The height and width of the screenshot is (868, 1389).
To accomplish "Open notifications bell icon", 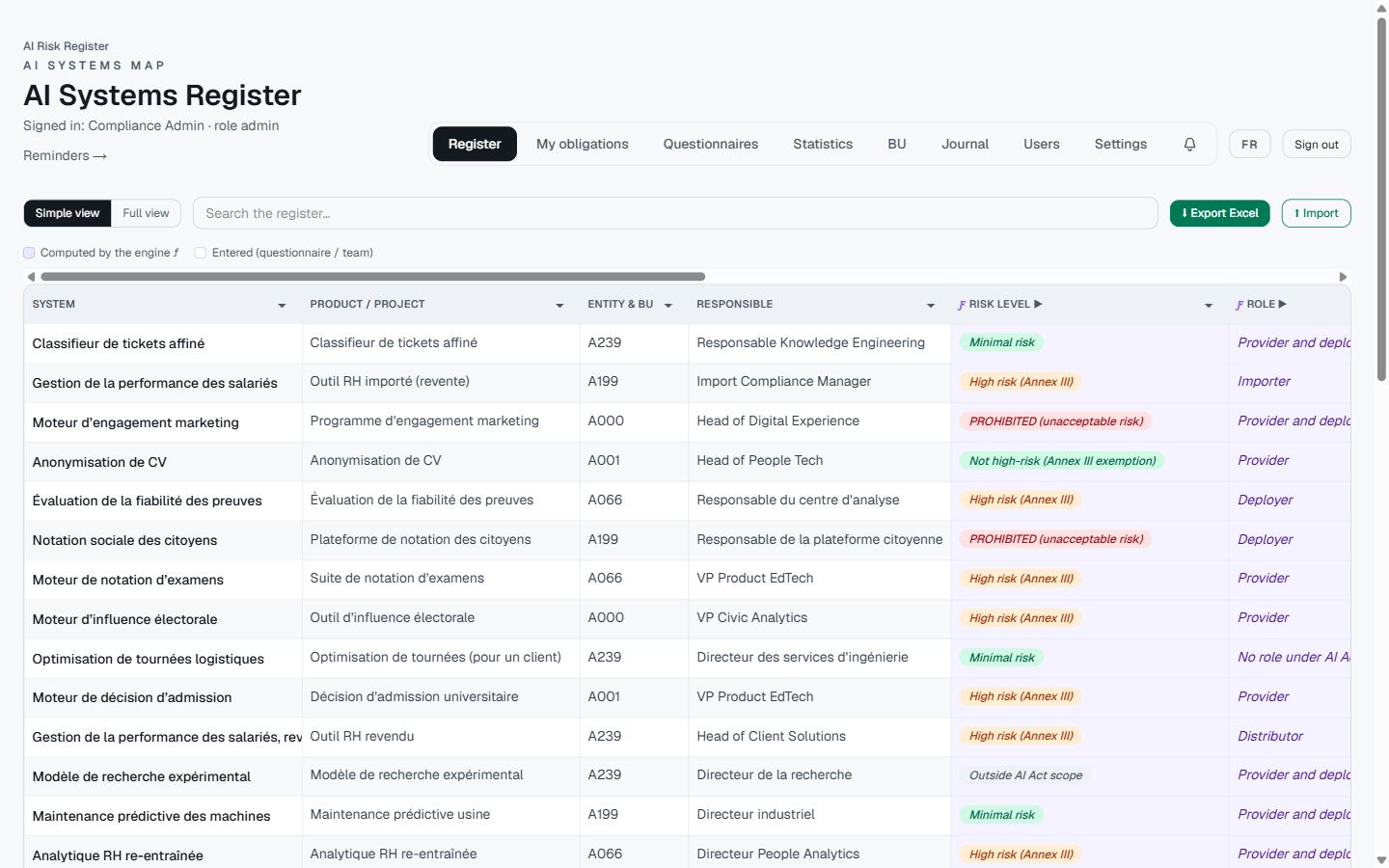I will 1189,144.
